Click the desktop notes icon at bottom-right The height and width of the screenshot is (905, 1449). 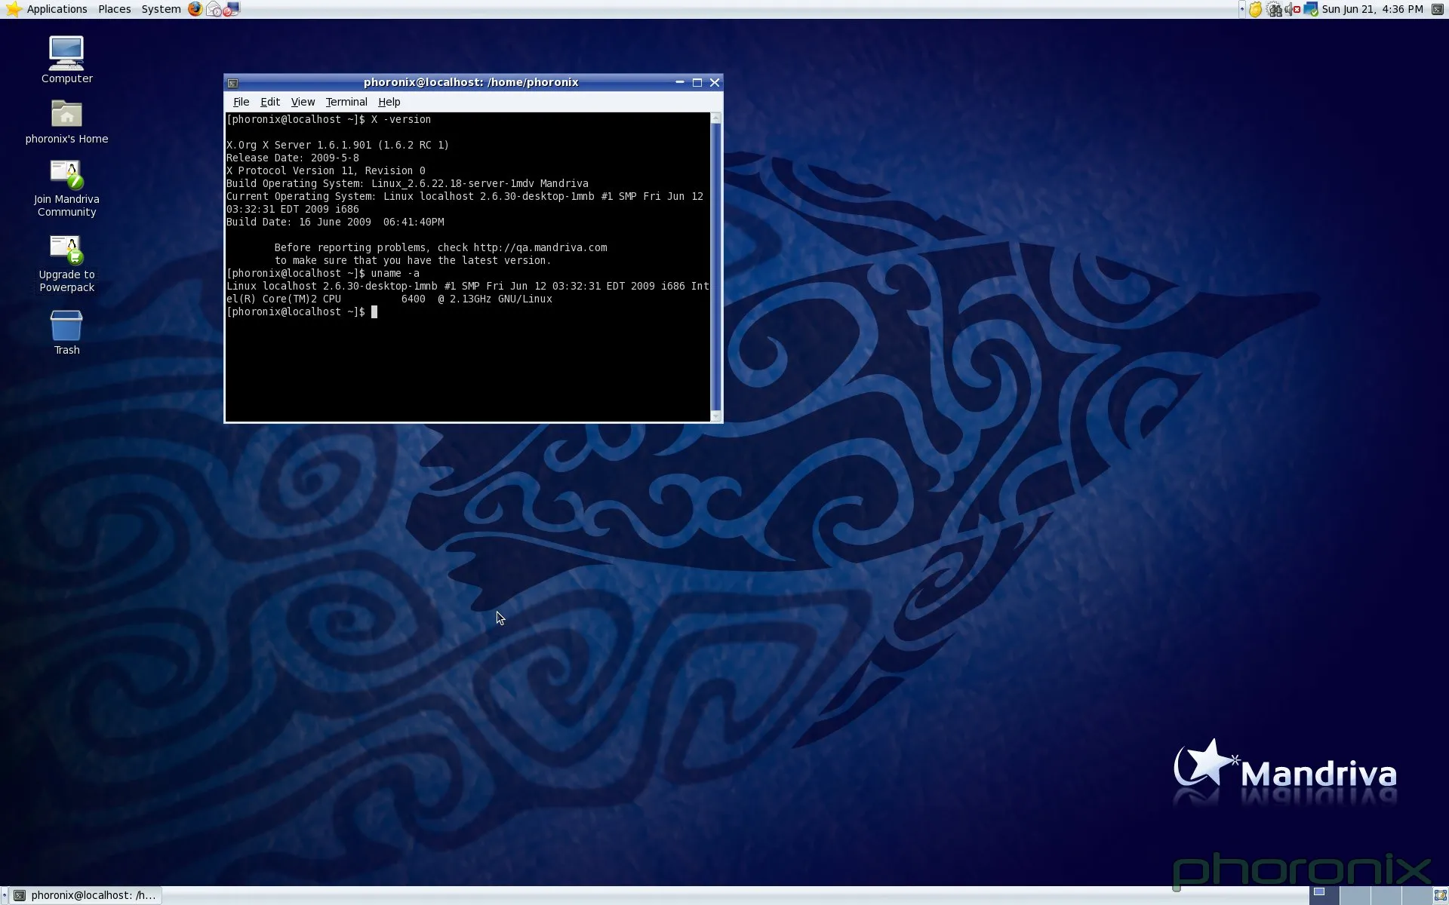tap(1440, 895)
